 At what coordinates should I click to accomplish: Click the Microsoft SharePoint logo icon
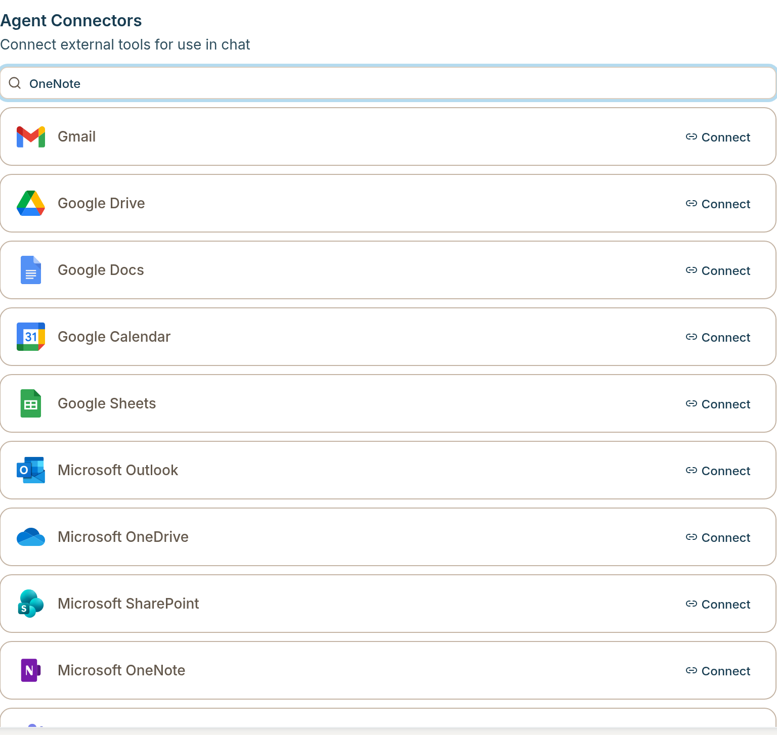click(31, 604)
